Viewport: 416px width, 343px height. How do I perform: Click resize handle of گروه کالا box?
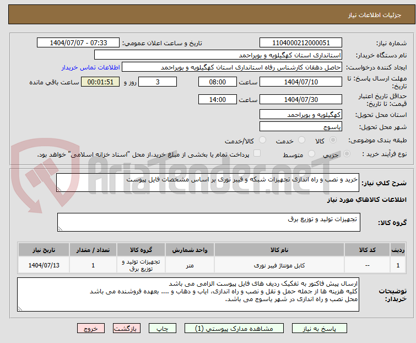coord(60,229)
